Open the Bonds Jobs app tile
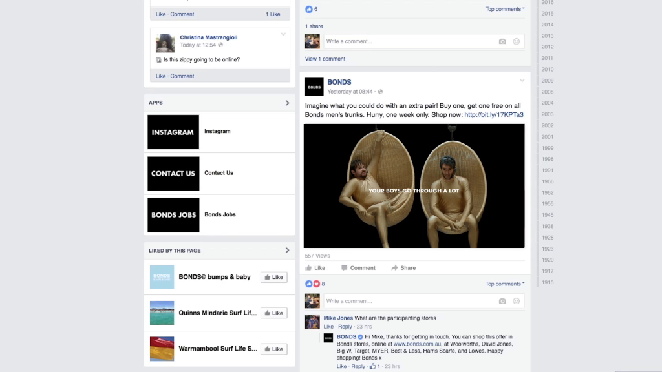The image size is (662, 372). 173,214
